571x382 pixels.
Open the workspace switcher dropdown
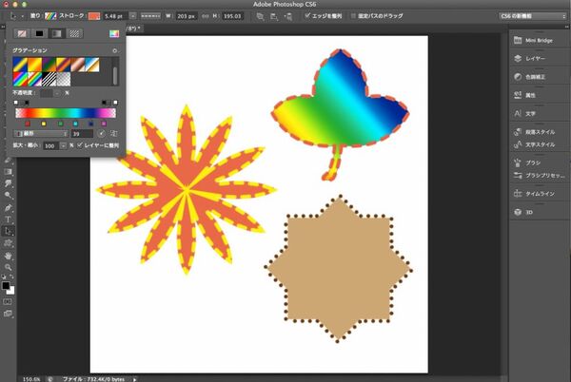point(532,16)
